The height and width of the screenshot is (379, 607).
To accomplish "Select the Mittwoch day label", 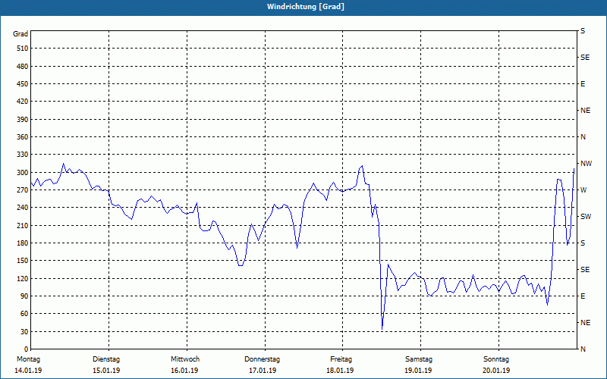I will tap(185, 359).
